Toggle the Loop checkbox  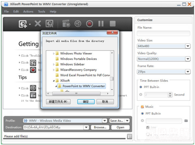point(148,128)
